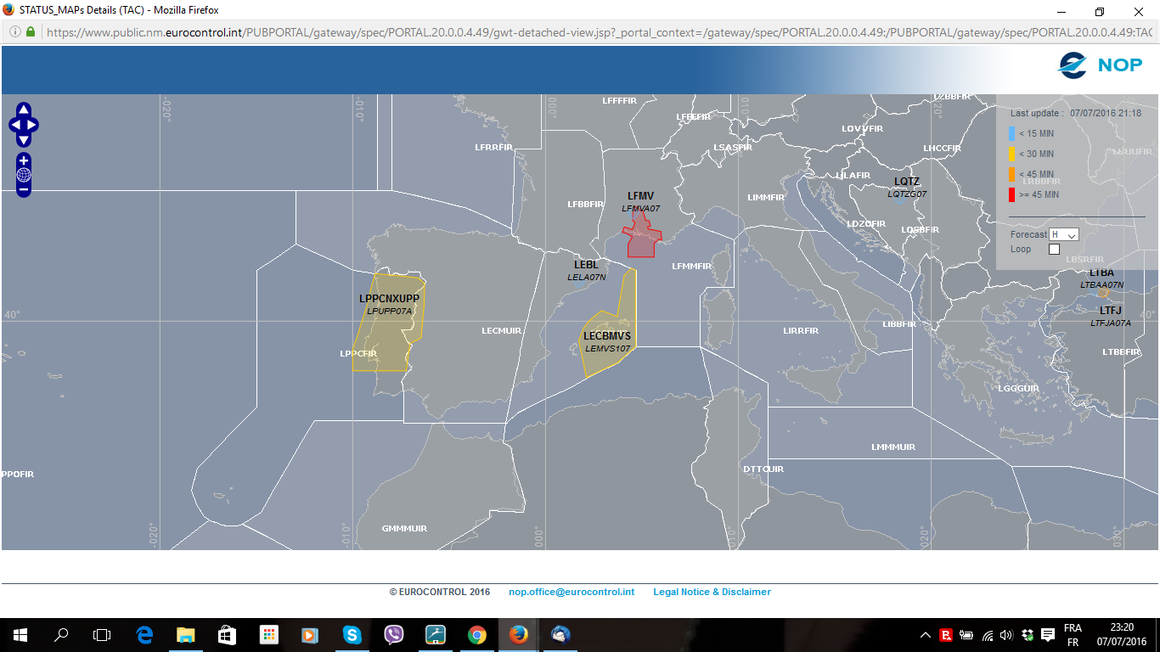Click the LIRRFIR region label
Viewport: 1160px width, 652px height.
(801, 330)
